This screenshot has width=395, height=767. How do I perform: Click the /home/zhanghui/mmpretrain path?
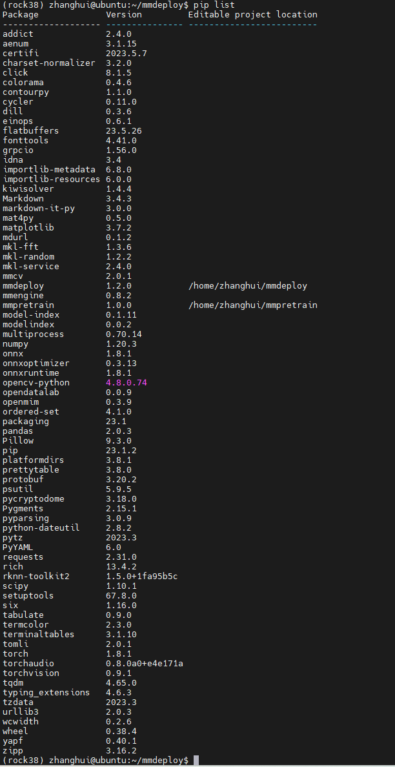click(x=253, y=305)
